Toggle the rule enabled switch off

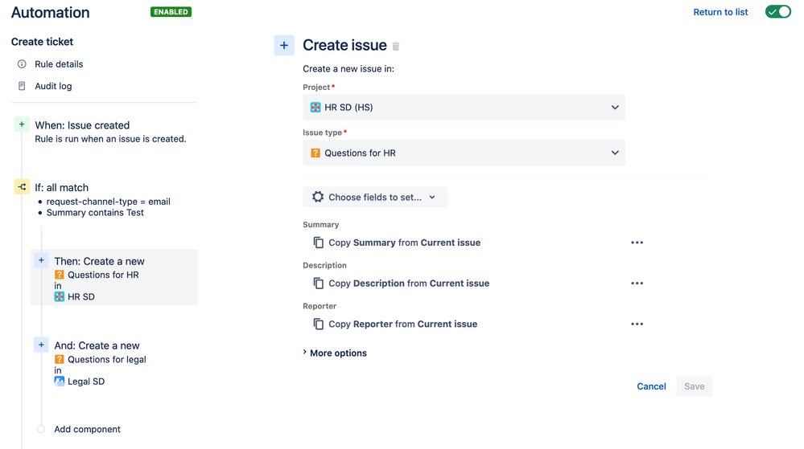(777, 12)
